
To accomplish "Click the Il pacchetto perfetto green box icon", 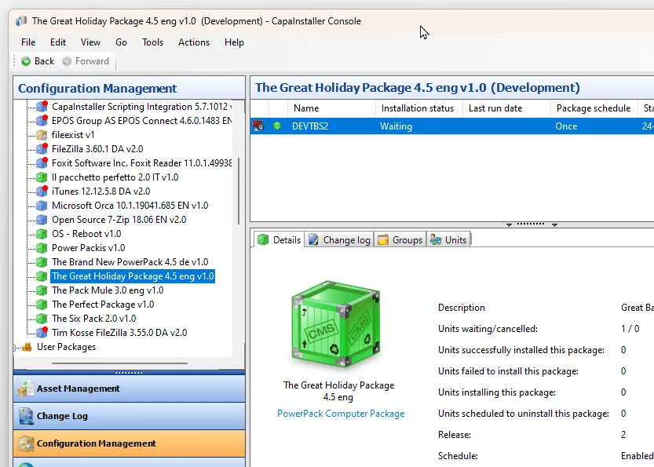I will tap(42, 177).
